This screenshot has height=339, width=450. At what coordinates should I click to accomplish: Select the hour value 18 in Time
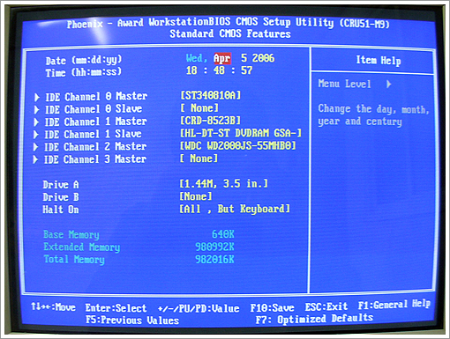pyautogui.click(x=191, y=70)
